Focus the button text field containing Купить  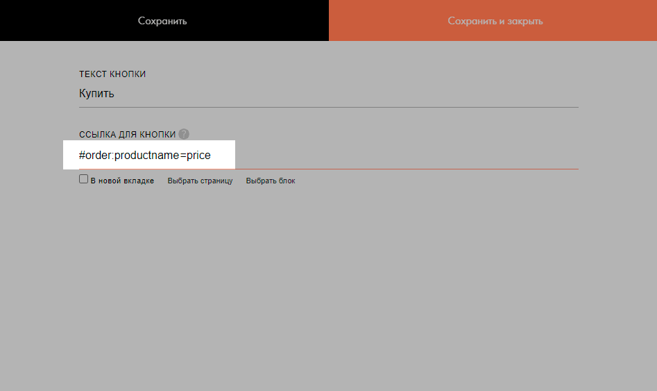click(97, 94)
